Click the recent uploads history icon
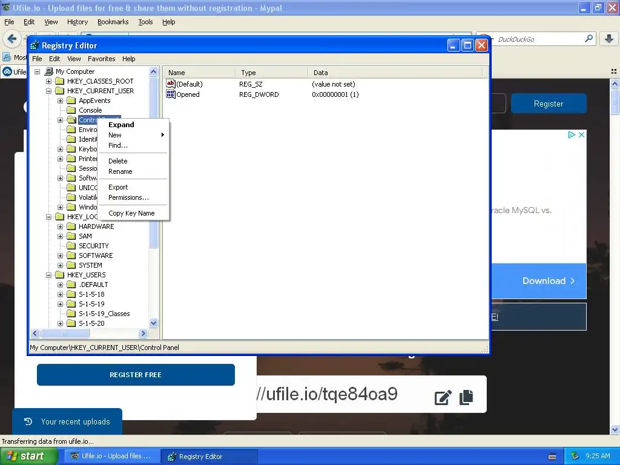620x465 pixels. coord(28,421)
